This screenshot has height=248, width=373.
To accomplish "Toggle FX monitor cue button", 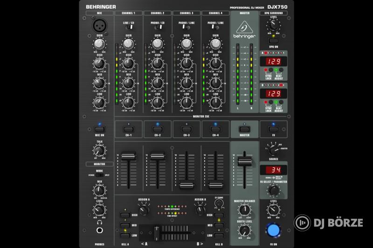I will pyautogui.click(x=273, y=129).
